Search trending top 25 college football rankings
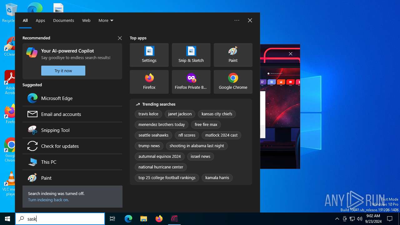This screenshot has height=225, width=400. [x=167, y=178]
